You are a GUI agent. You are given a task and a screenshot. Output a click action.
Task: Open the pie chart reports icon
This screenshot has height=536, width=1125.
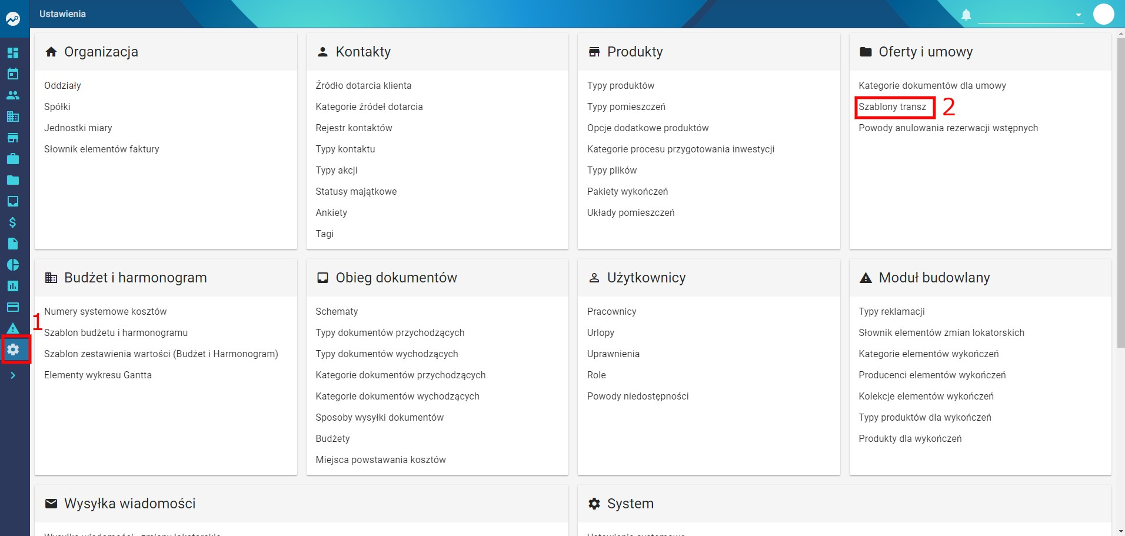(13, 265)
